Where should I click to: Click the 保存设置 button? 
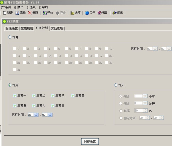click(x=90, y=141)
